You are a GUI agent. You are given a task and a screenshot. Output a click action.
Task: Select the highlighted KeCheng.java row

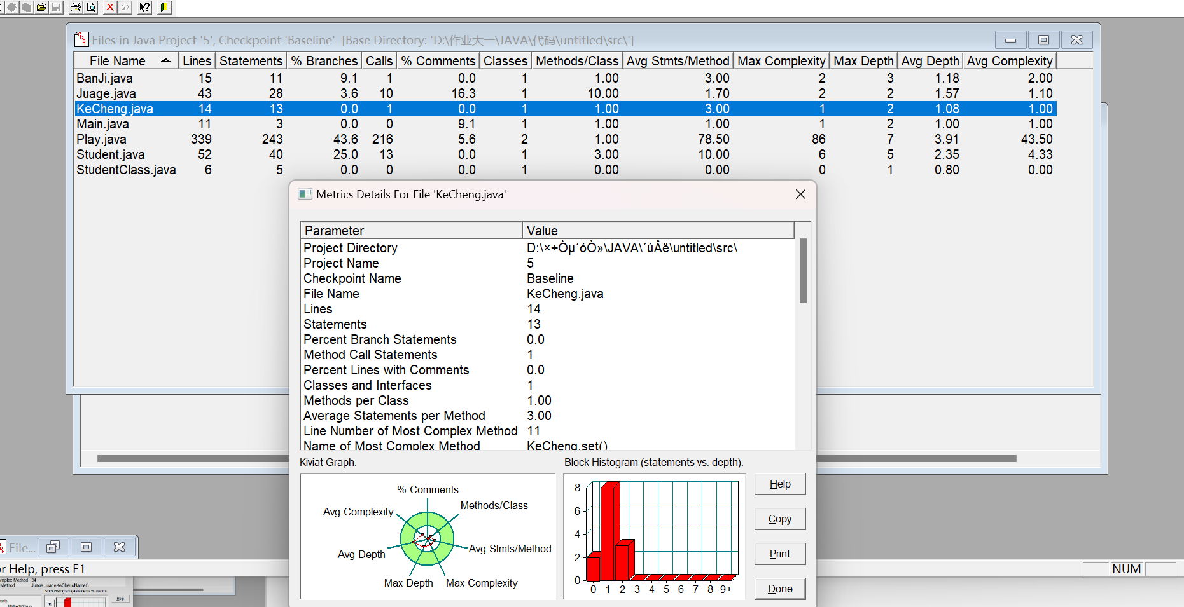click(x=565, y=109)
